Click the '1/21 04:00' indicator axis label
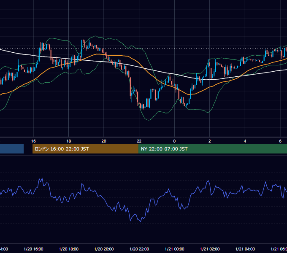Image resolution: width=287 pixels, height=253 pixels. tap(245, 249)
